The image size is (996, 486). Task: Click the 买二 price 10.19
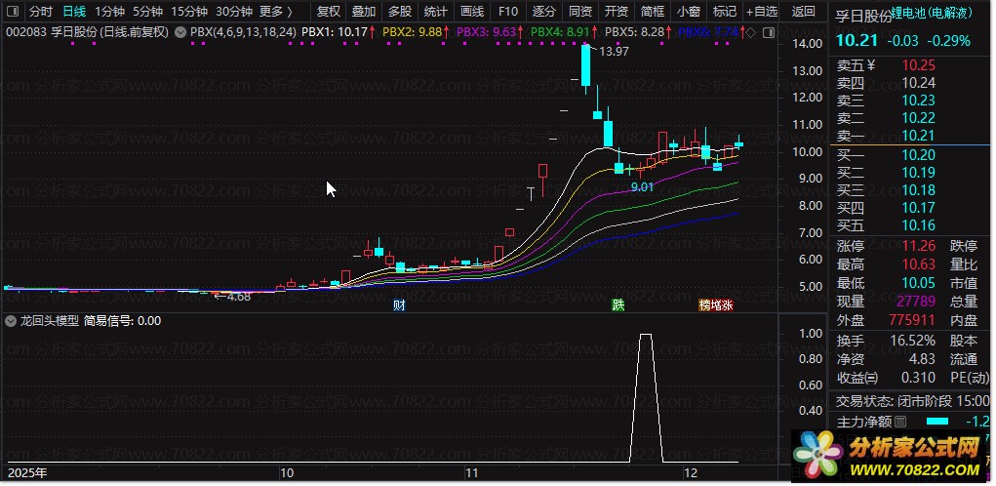919,173
